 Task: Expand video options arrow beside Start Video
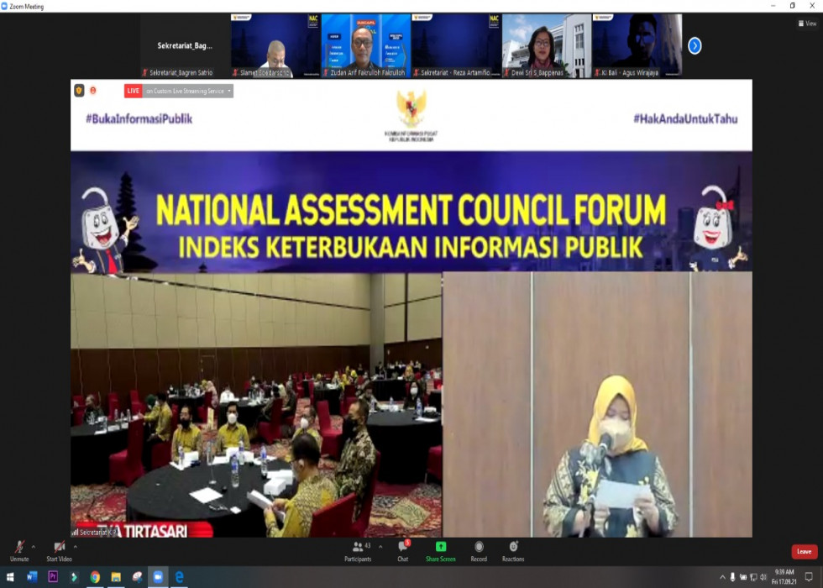(x=75, y=544)
